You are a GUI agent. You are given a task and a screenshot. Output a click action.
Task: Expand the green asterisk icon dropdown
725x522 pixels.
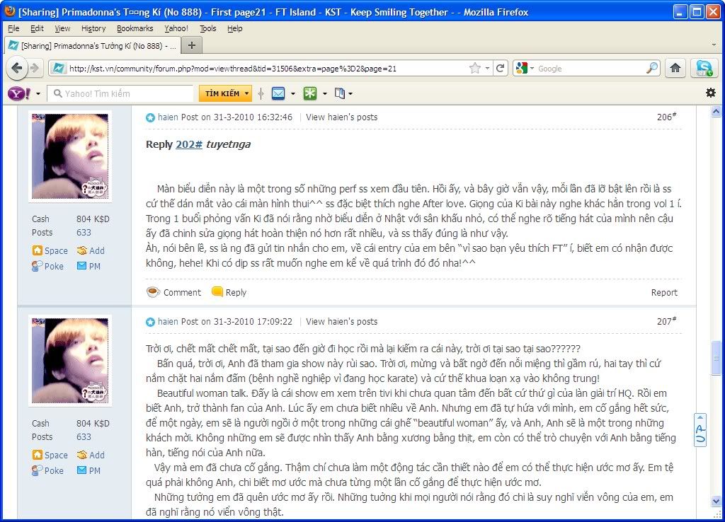(x=325, y=94)
